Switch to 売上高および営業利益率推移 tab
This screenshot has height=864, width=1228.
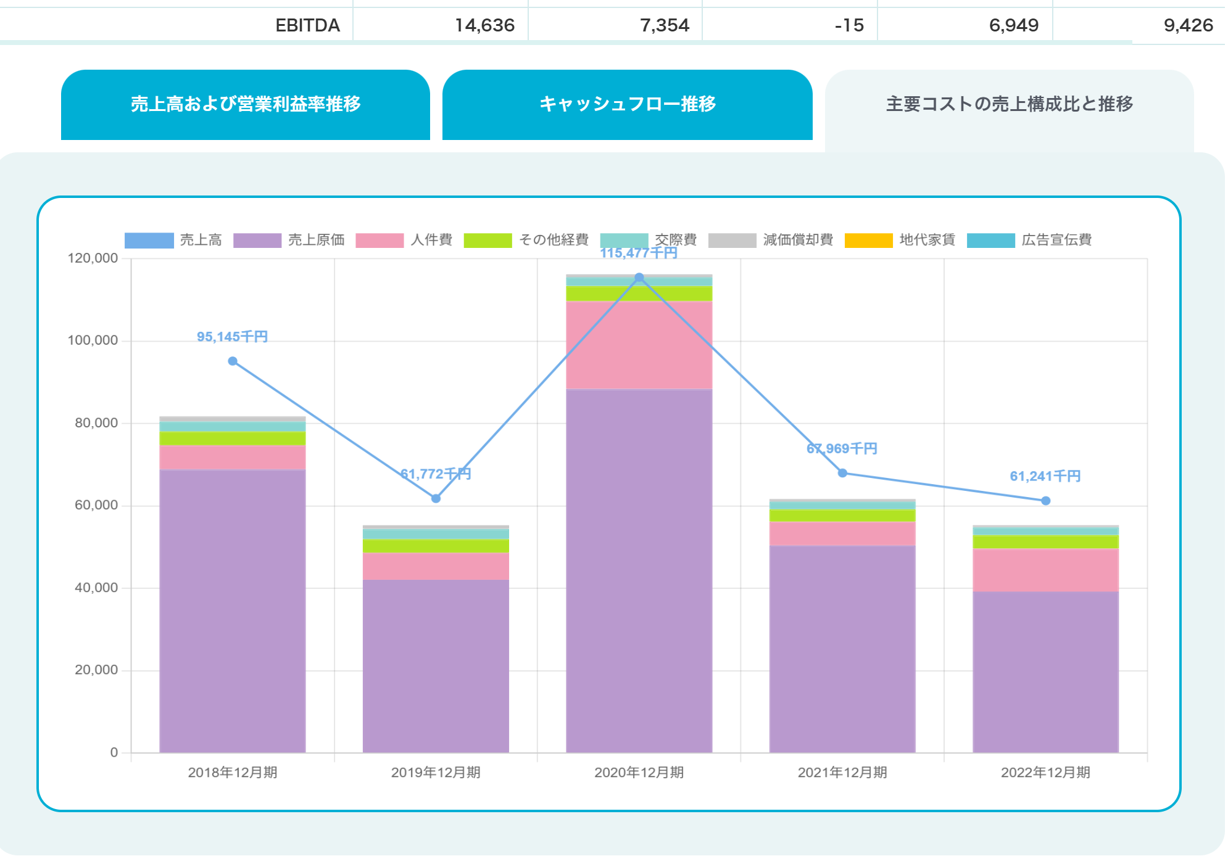[246, 105]
